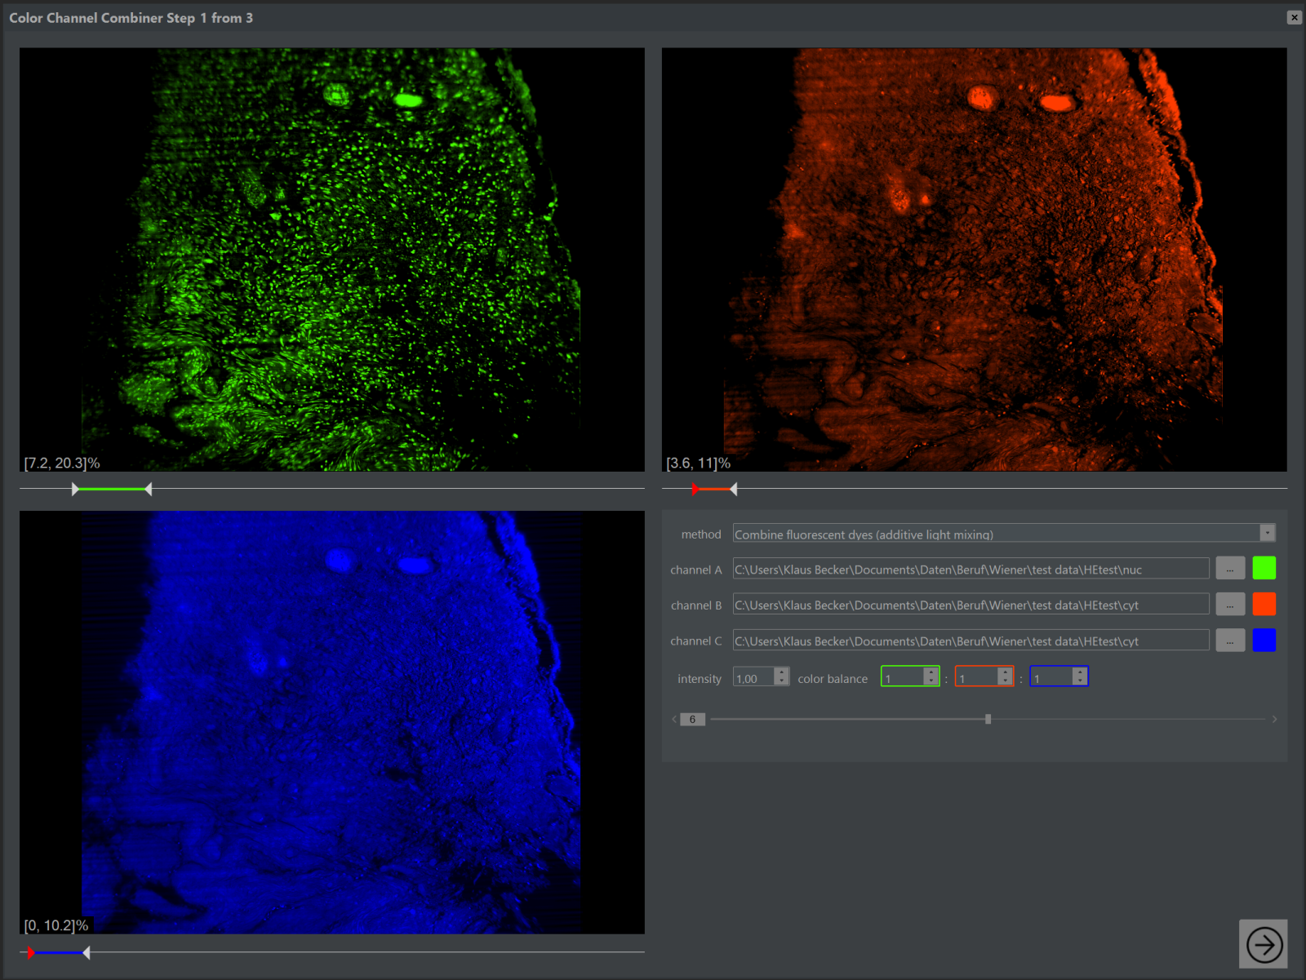Close the Color Channel Combiner window

click(1294, 17)
